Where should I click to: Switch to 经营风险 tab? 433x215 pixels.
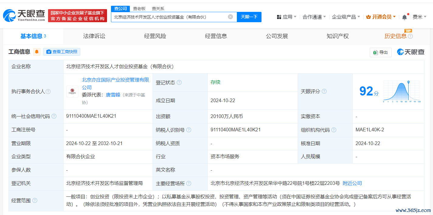tap(155, 36)
